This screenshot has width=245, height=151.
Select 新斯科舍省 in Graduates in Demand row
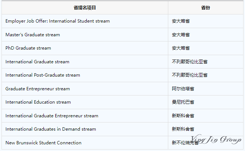pyautogui.click(x=183, y=129)
